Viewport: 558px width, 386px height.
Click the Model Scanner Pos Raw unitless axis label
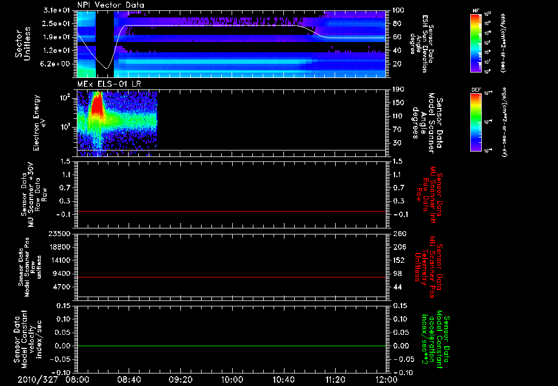(x=30, y=267)
